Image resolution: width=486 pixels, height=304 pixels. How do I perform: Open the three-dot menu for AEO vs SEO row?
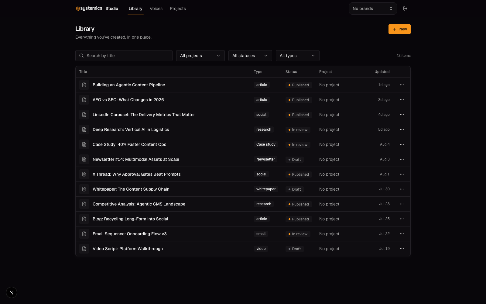point(402,100)
